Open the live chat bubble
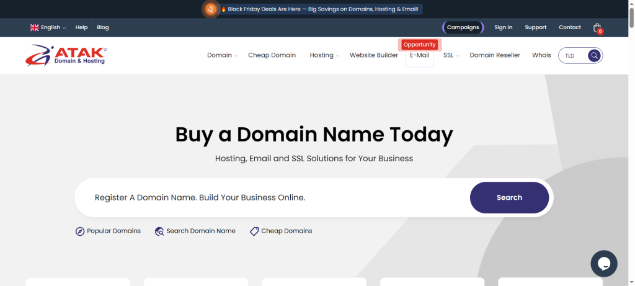The width and height of the screenshot is (635, 286). click(604, 264)
